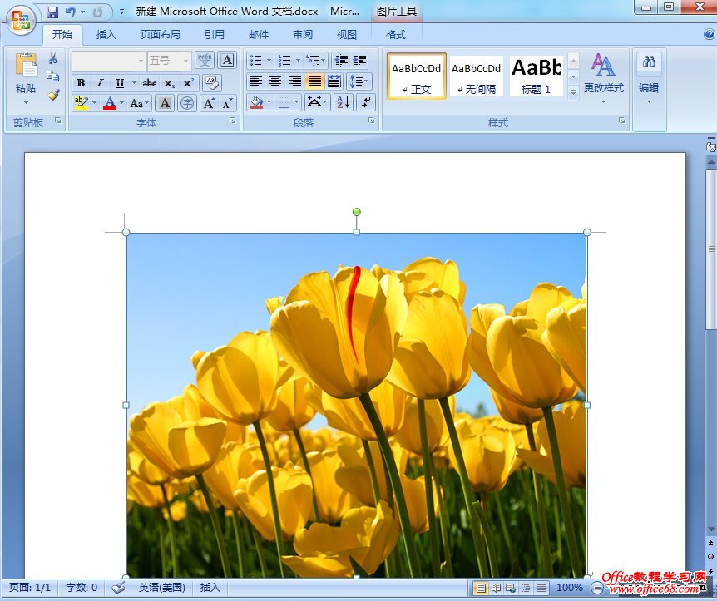Click the Format Painter brush icon
The image size is (717, 601).
coord(53,95)
